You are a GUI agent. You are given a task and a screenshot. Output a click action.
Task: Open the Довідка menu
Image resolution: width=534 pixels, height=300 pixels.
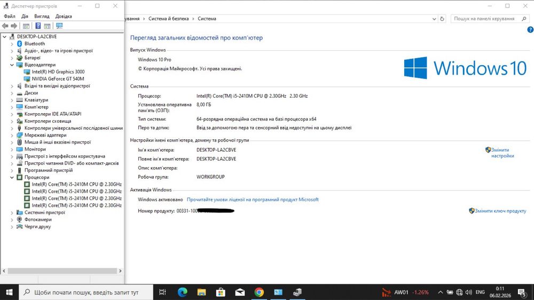coord(64,16)
